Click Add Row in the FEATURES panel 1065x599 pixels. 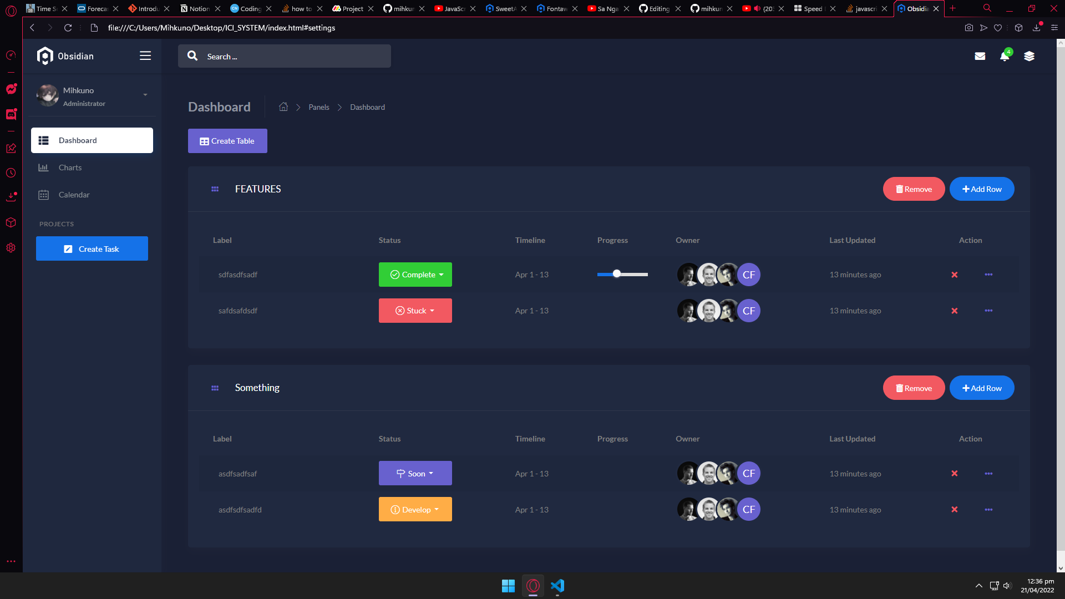982,189
